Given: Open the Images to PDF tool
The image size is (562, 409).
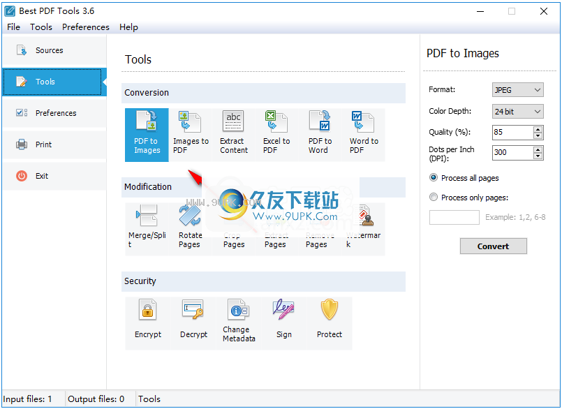Looking at the screenshot, I should (191, 135).
